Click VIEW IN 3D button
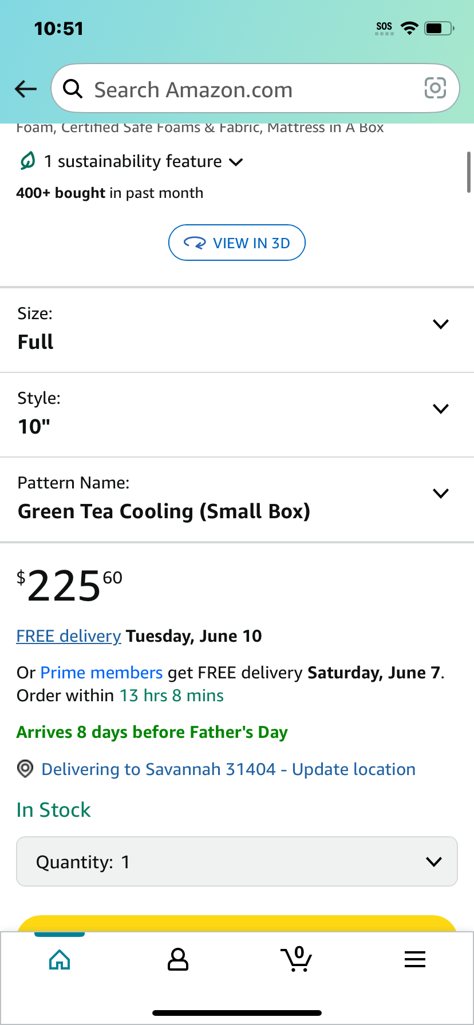Image resolution: width=474 pixels, height=1025 pixels. coord(237,243)
